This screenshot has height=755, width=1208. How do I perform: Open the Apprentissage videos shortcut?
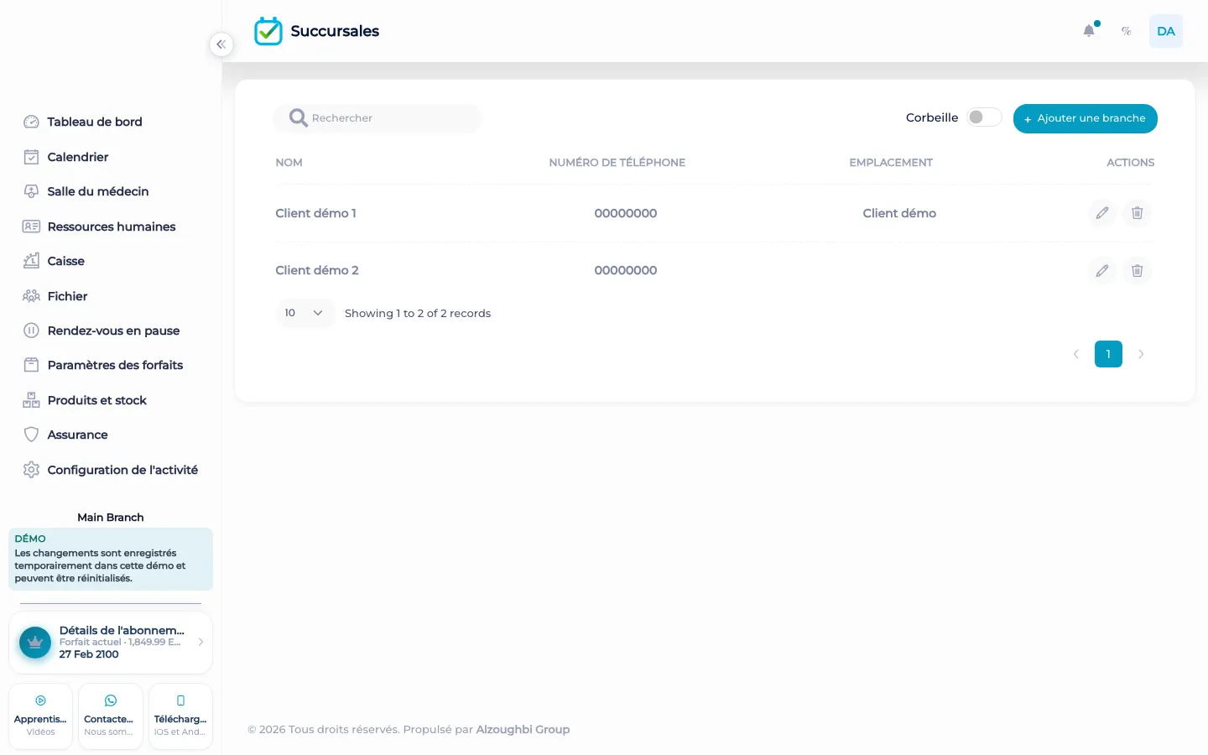point(40,716)
